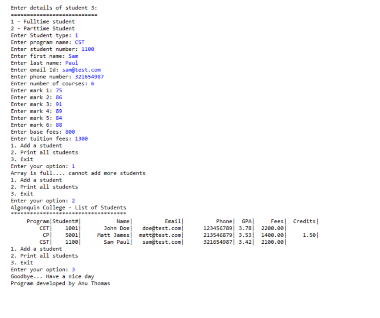Click the 'Phone' column header
380x318 pixels.
click(x=224, y=221)
